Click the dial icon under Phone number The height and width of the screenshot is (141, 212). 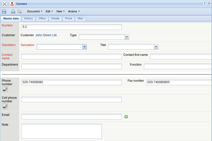pyautogui.click(x=5, y=89)
